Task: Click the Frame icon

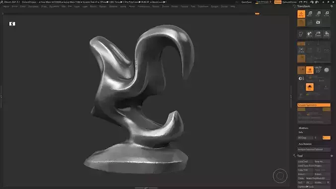Action: click(301, 50)
